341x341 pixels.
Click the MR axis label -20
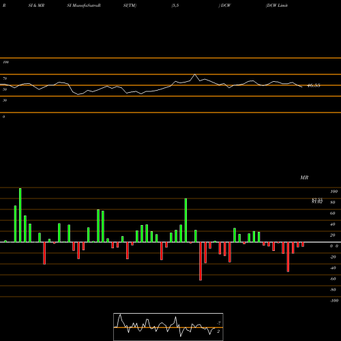tap(333, 257)
